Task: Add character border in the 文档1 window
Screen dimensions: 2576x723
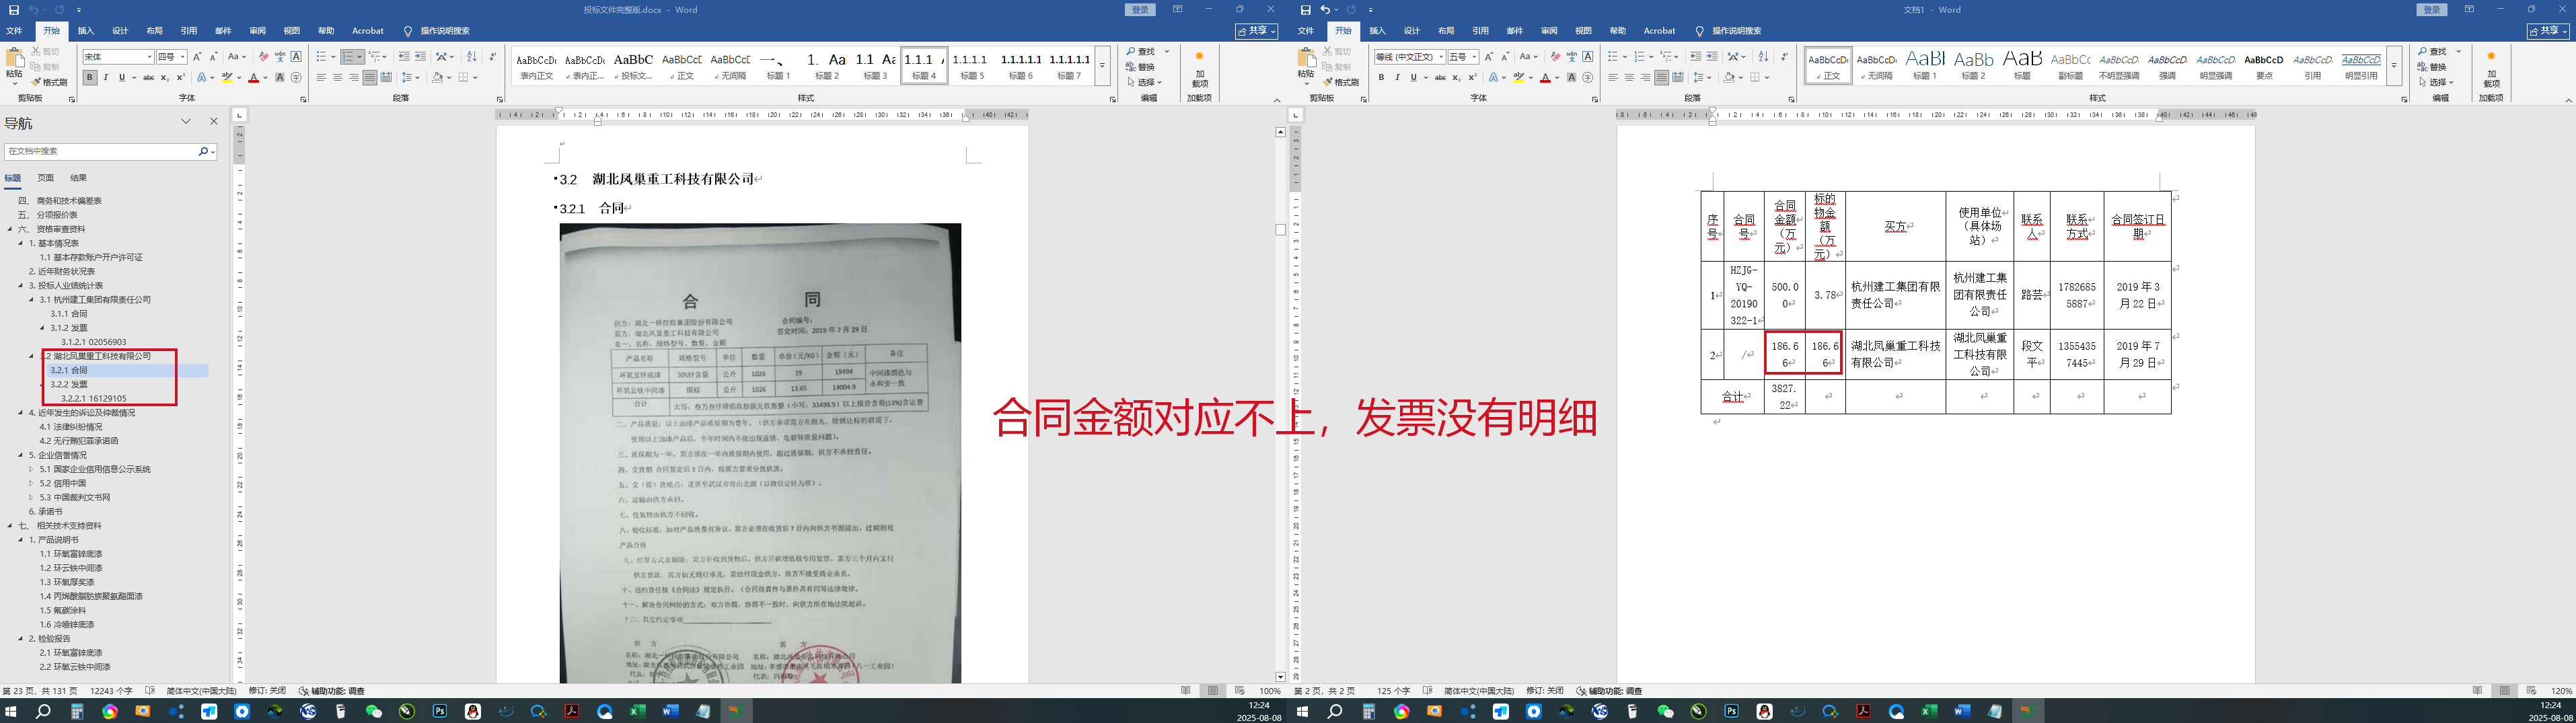Action: [x=1588, y=57]
